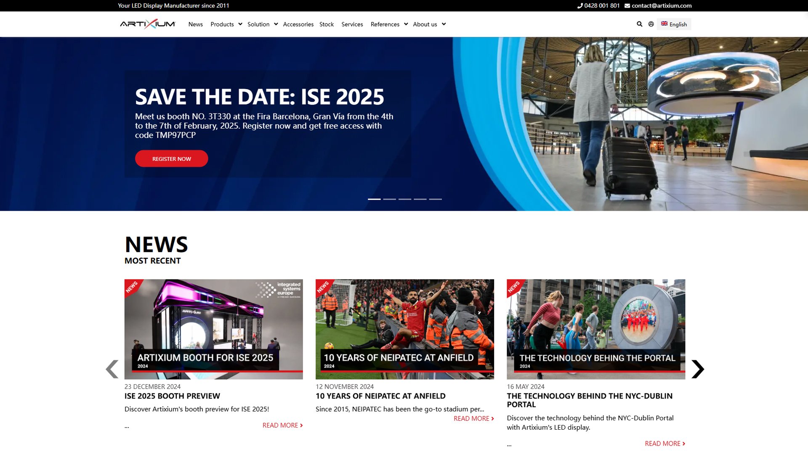Click the Artixium logo

148,24
